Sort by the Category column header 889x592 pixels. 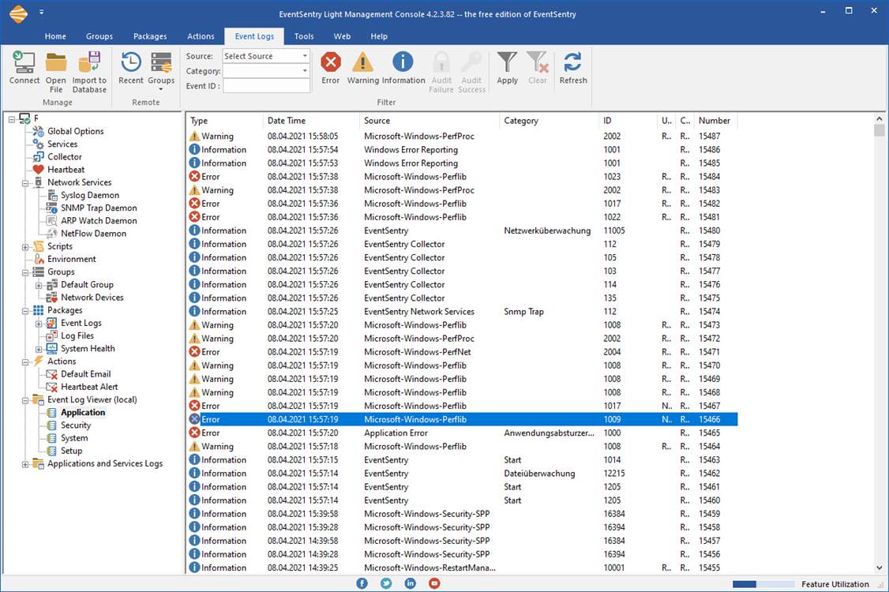click(549, 121)
